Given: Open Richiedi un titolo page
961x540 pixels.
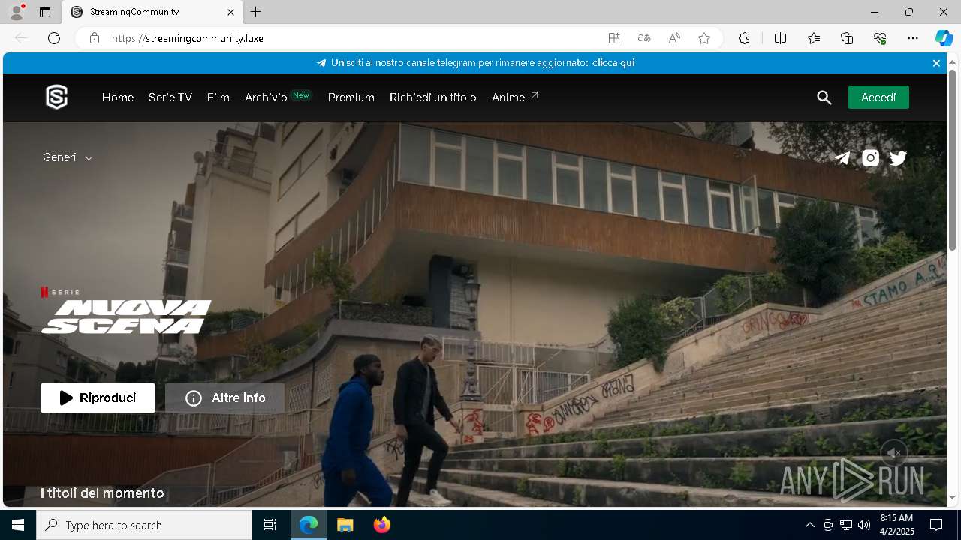Looking at the screenshot, I should point(433,97).
